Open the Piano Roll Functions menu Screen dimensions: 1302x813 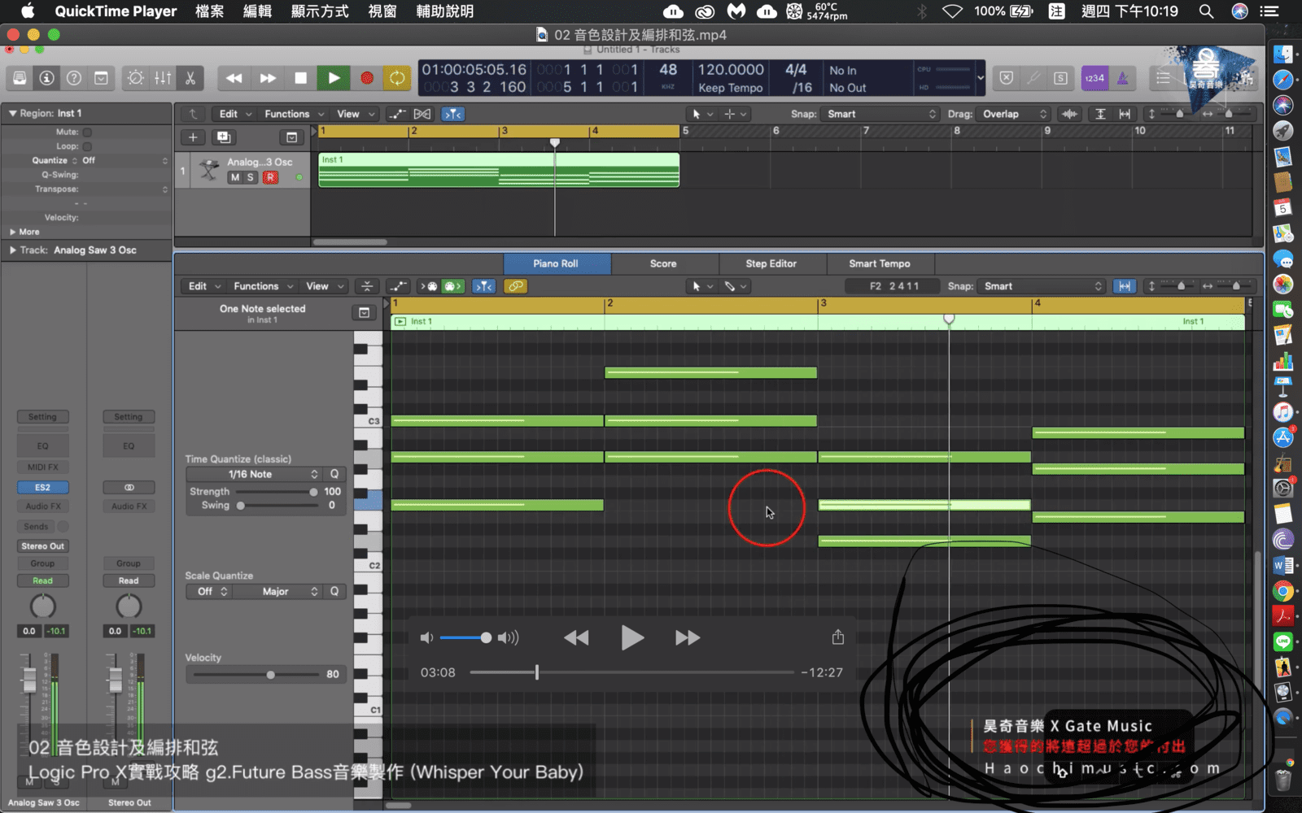pos(264,286)
